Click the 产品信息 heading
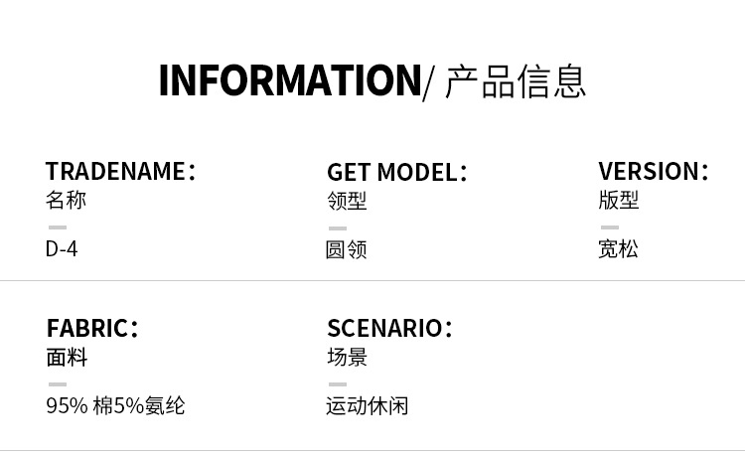The height and width of the screenshot is (455, 745). (516, 81)
